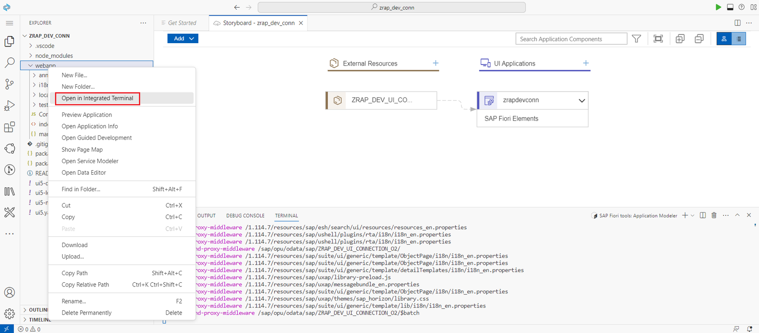The image size is (759, 333).
Task: Open errors and warnings status indicator
Action: pos(29,329)
